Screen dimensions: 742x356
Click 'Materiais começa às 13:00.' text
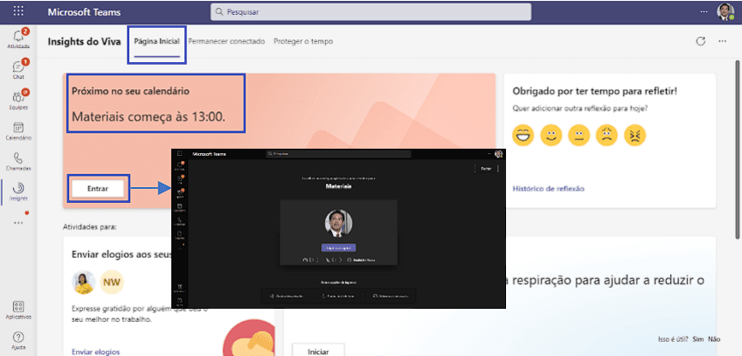149,116
